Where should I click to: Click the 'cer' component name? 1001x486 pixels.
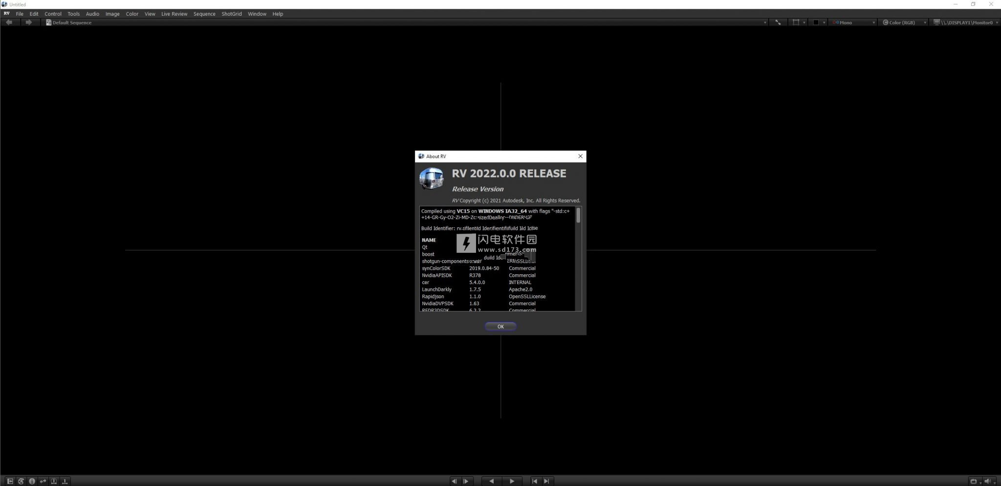425,283
